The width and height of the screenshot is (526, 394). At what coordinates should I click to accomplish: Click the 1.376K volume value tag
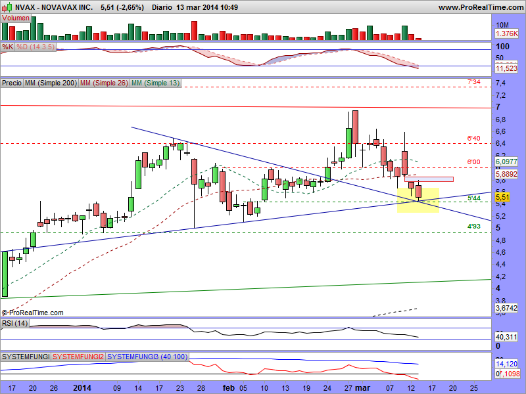(x=506, y=33)
